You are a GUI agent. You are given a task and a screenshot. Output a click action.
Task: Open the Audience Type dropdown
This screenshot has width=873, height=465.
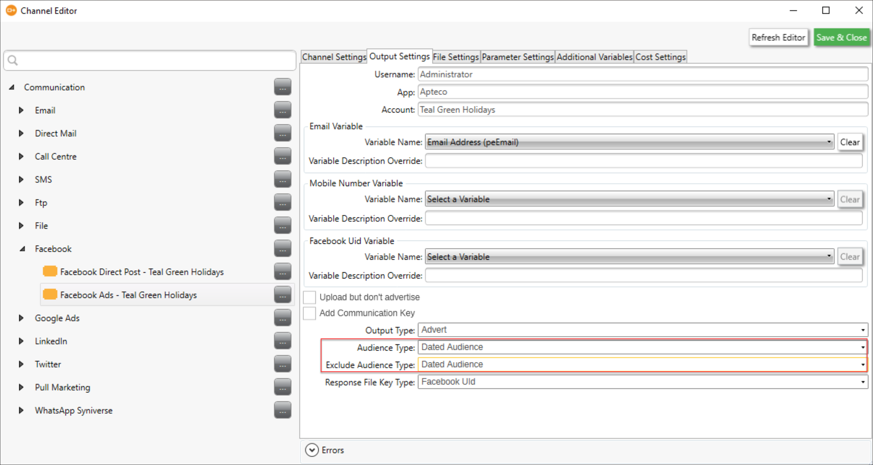[642, 347]
